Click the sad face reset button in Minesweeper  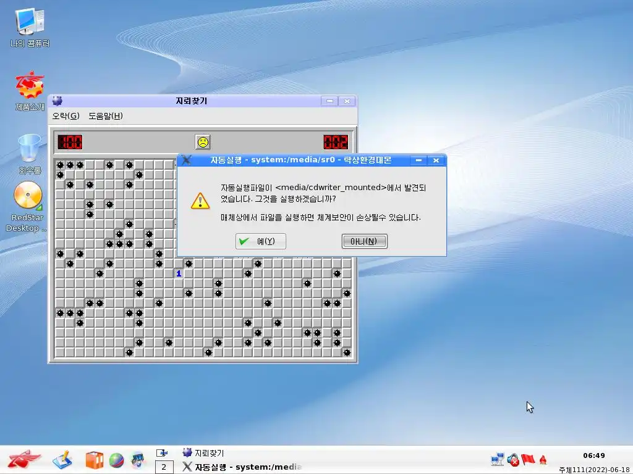203,142
